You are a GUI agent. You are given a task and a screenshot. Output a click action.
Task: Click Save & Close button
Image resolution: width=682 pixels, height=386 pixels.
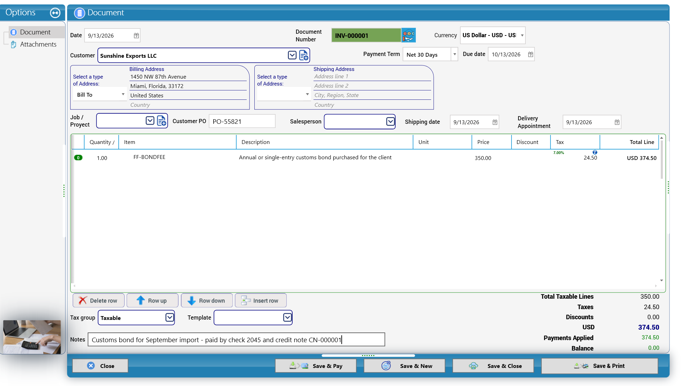pos(493,366)
